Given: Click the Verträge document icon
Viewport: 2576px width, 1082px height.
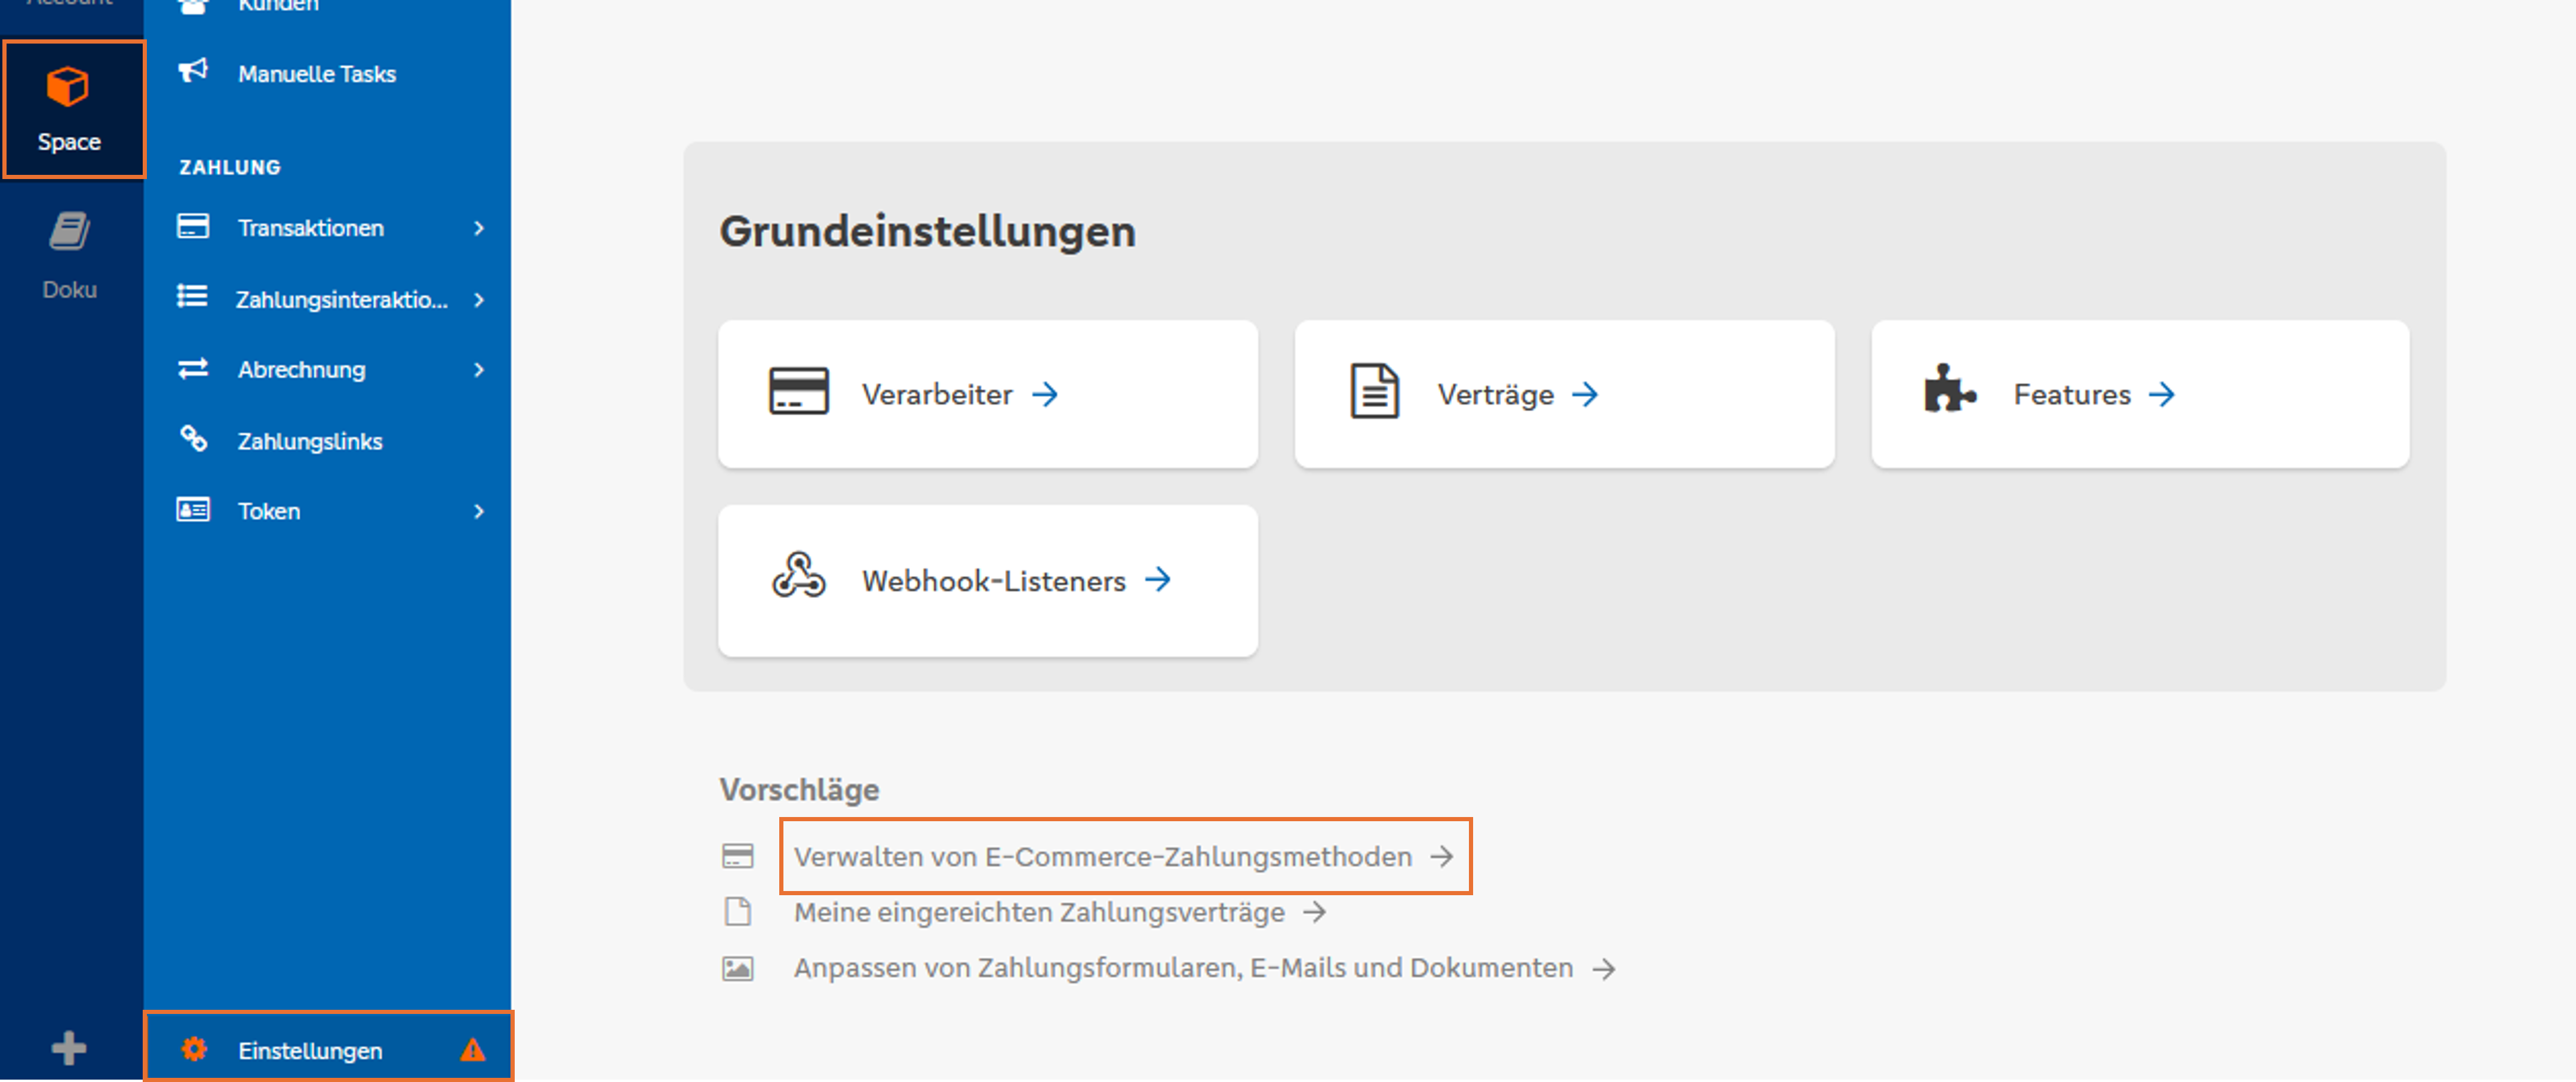Looking at the screenshot, I should coord(1375,391).
